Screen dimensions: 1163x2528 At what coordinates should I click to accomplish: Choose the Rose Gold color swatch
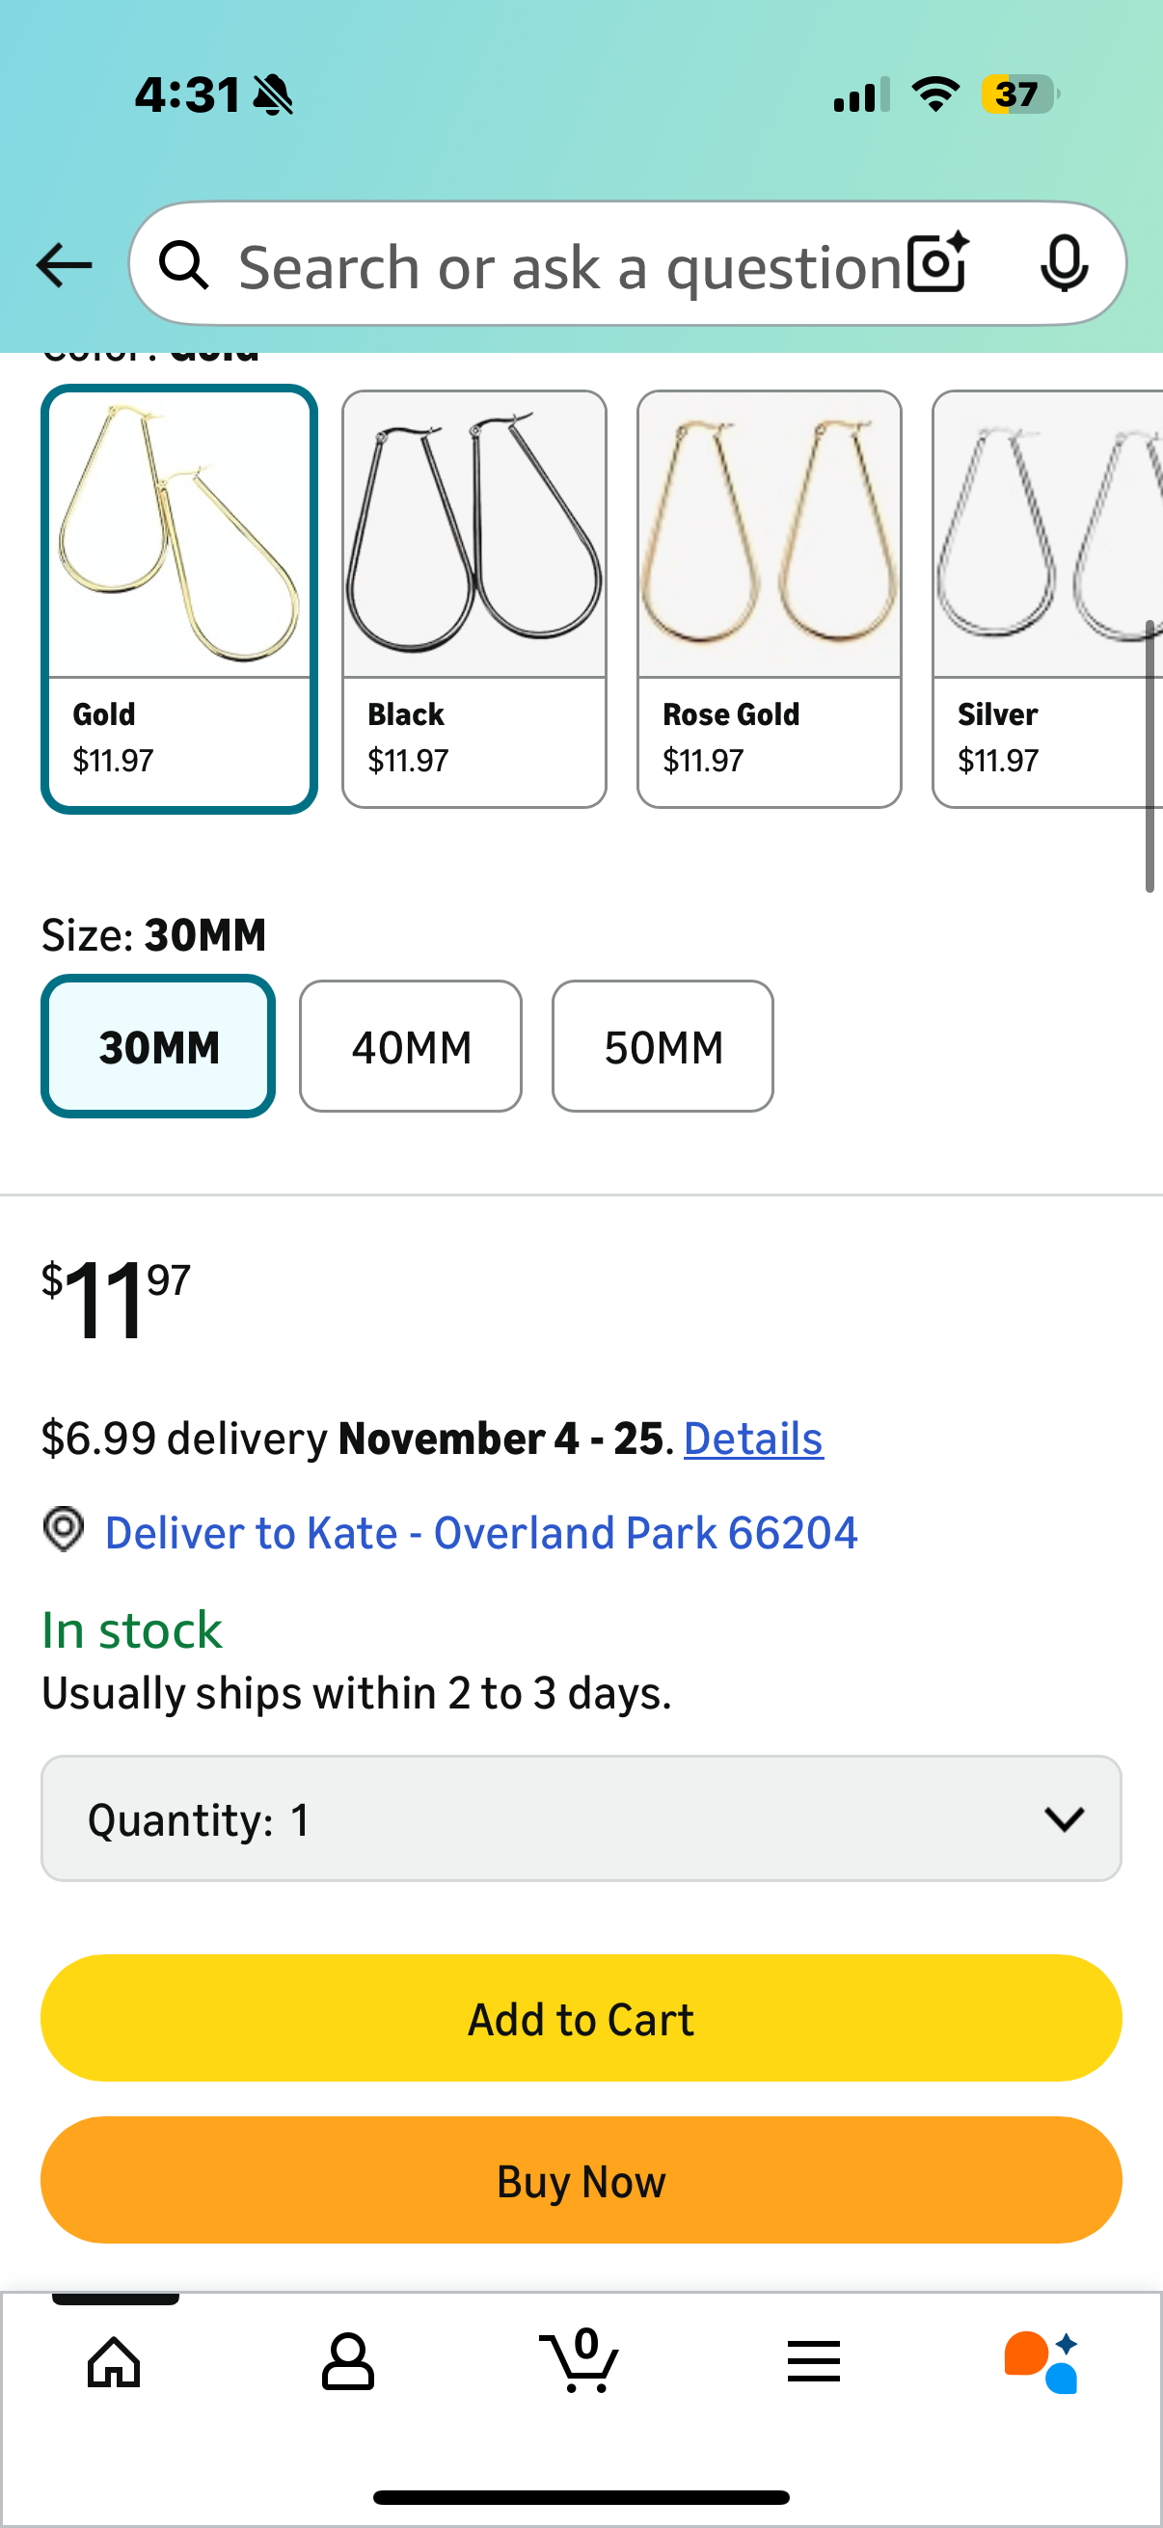(x=769, y=599)
